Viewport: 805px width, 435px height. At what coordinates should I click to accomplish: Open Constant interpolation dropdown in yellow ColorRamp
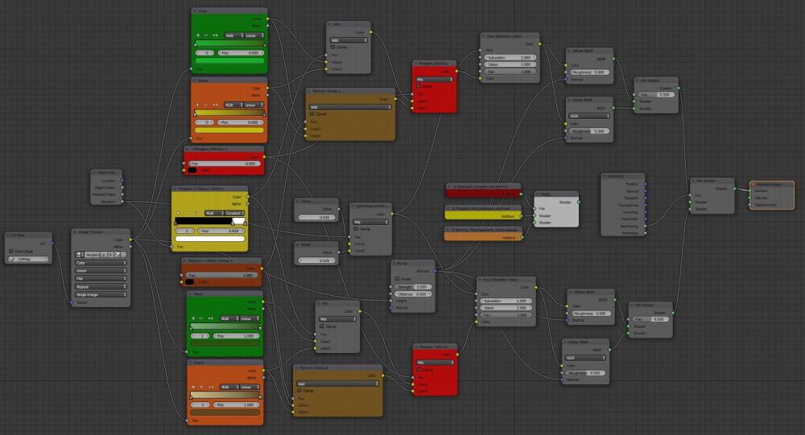(x=234, y=213)
